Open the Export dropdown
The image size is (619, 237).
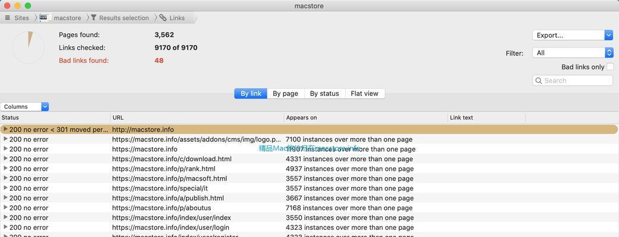pyautogui.click(x=573, y=35)
